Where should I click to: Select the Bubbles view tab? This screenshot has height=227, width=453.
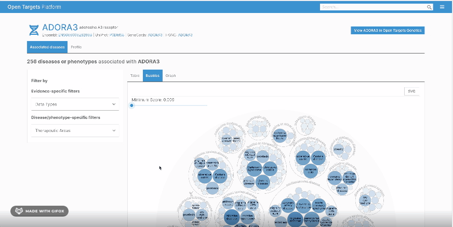pos(153,76)
